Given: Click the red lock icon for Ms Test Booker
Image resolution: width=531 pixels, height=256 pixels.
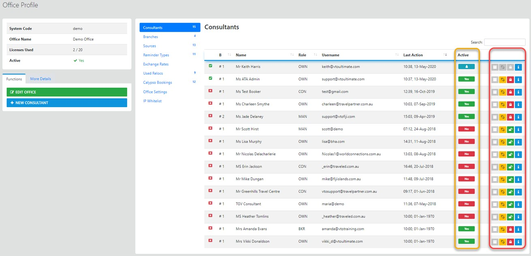Looking at the screenshot, I should click(x=511, y=92).
